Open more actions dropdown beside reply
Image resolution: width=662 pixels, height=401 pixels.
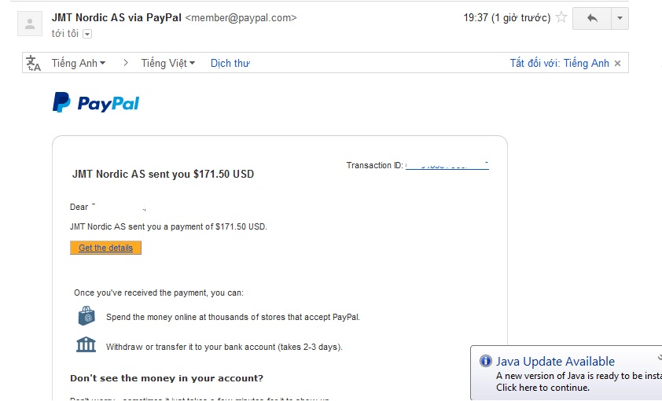point(620,18)
